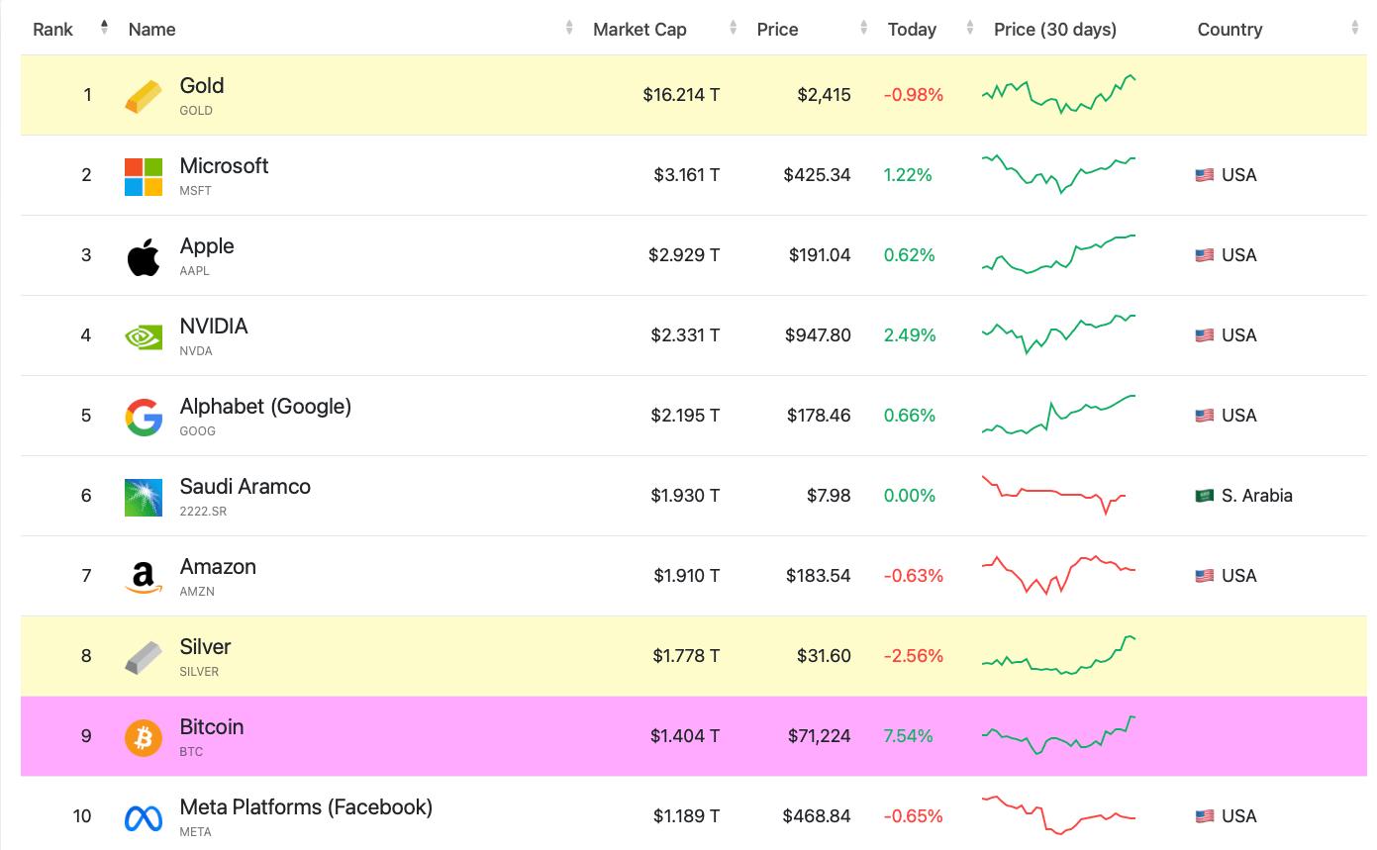Click the Saudi Aramco logo icon
This screenshot has height=850, width=1377.
(144, 497)
